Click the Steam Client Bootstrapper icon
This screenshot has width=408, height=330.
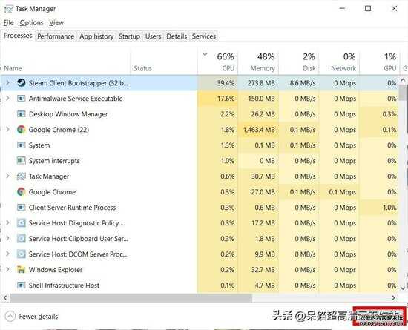pyautogui.click(x=21, y=83)
